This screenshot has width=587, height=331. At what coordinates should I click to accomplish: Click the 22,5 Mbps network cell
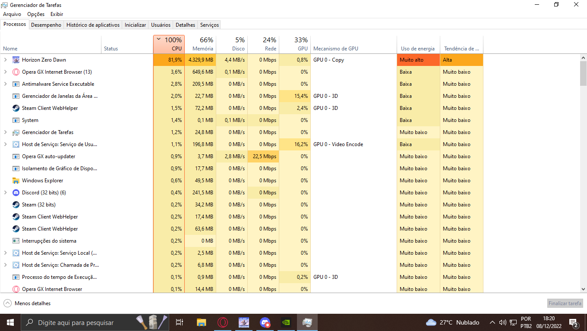[263, 156]
